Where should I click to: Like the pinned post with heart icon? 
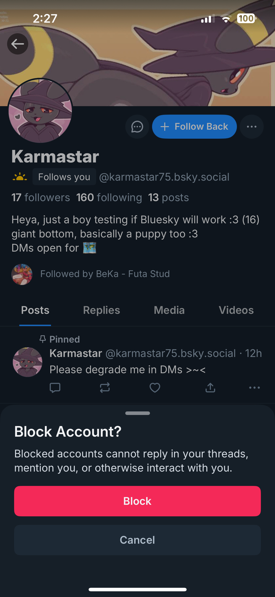coord(155,387)
